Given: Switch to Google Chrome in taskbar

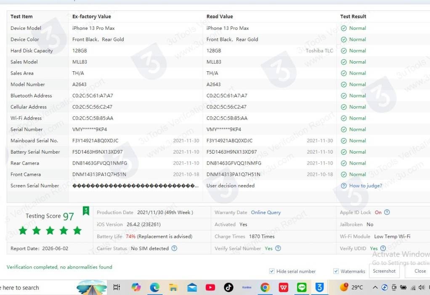Looking at the screenshot, I should (x=265, y=287).
